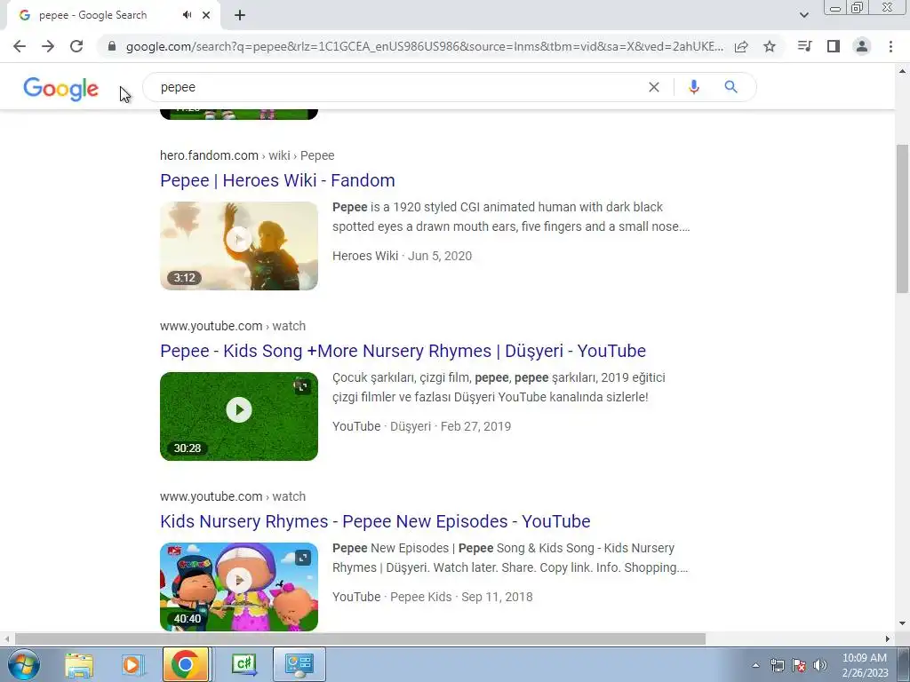The height and width of the screenshot is (682, 910).
Task: Open the control panel taskbar app
Action: pos(299,664)
